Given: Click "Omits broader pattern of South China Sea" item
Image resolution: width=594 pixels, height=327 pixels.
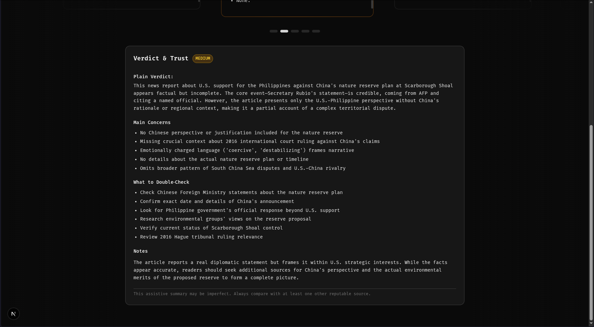Looking at the screenshot, I should (x=243, y=168).
